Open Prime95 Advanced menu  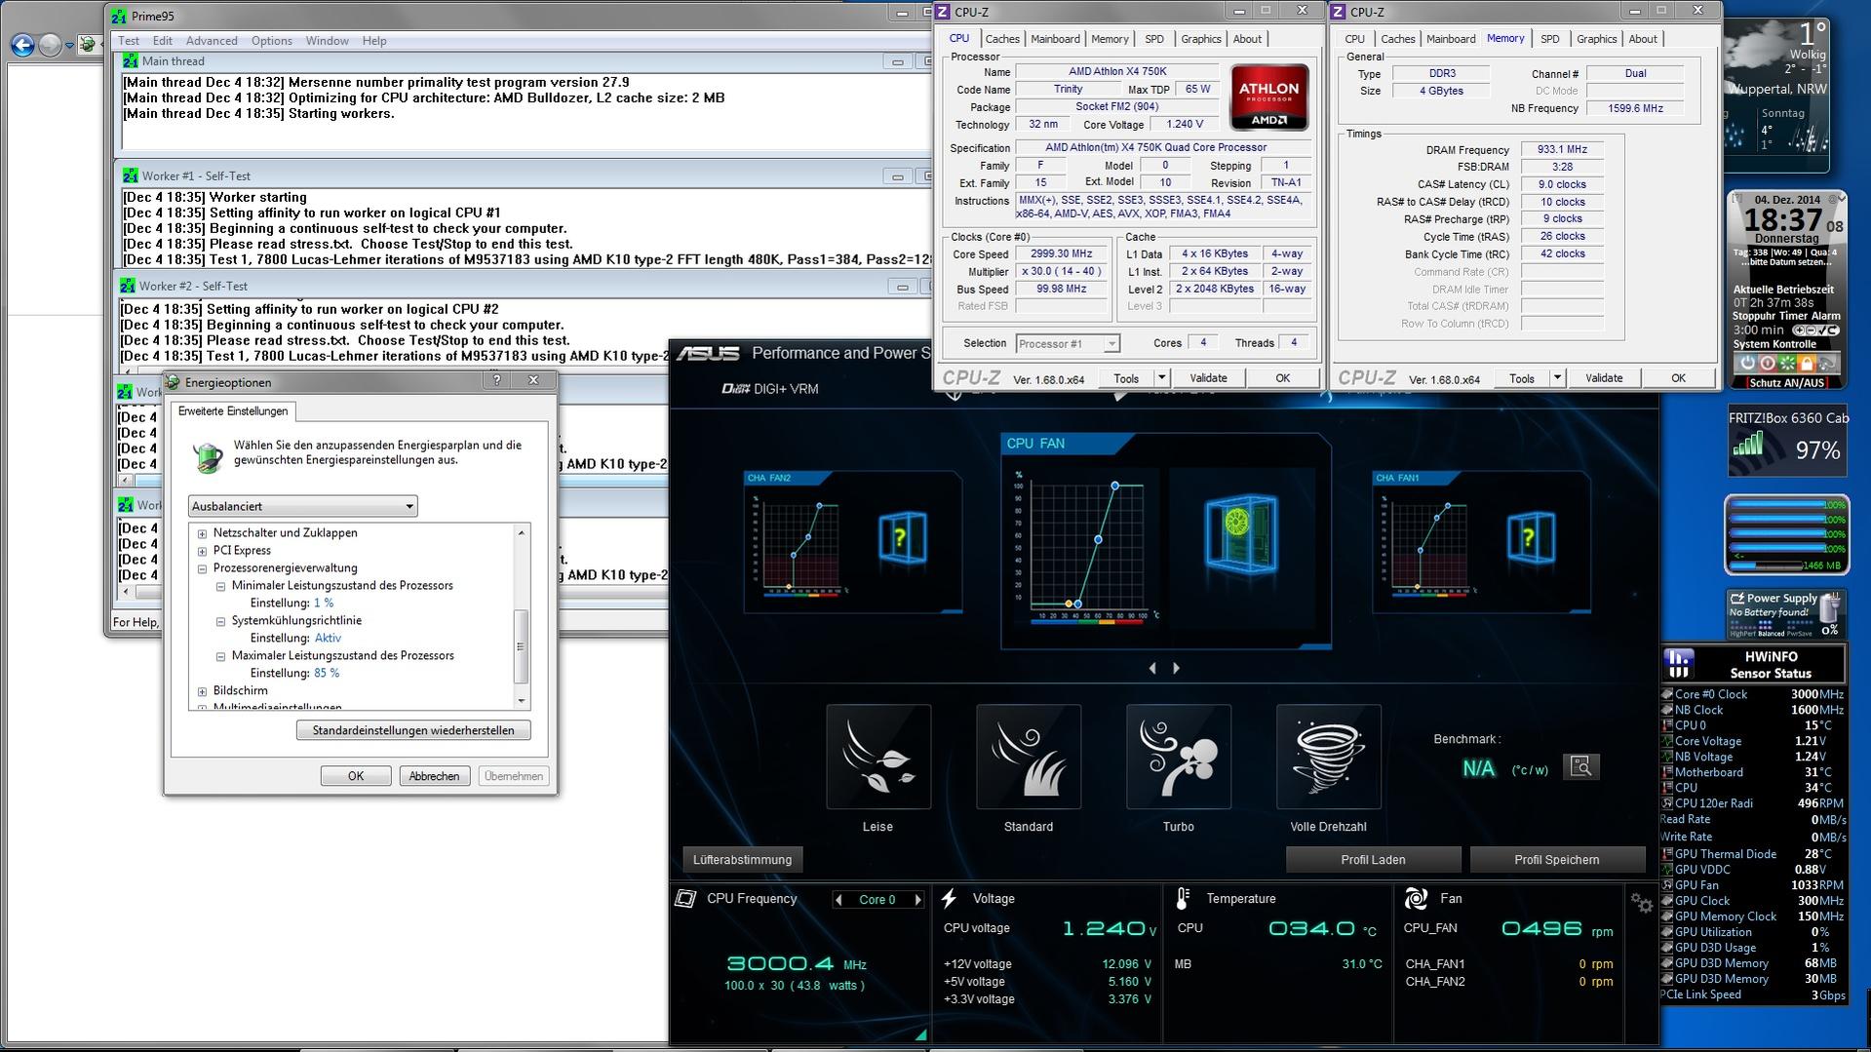(x=212, y=41)
